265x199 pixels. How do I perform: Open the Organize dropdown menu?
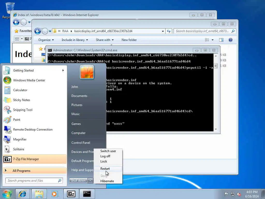click(x=46, y=40)
